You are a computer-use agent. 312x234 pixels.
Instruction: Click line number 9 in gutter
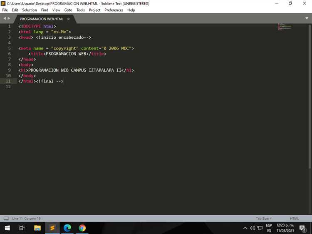pyautogui.click(x=9, y=70)
